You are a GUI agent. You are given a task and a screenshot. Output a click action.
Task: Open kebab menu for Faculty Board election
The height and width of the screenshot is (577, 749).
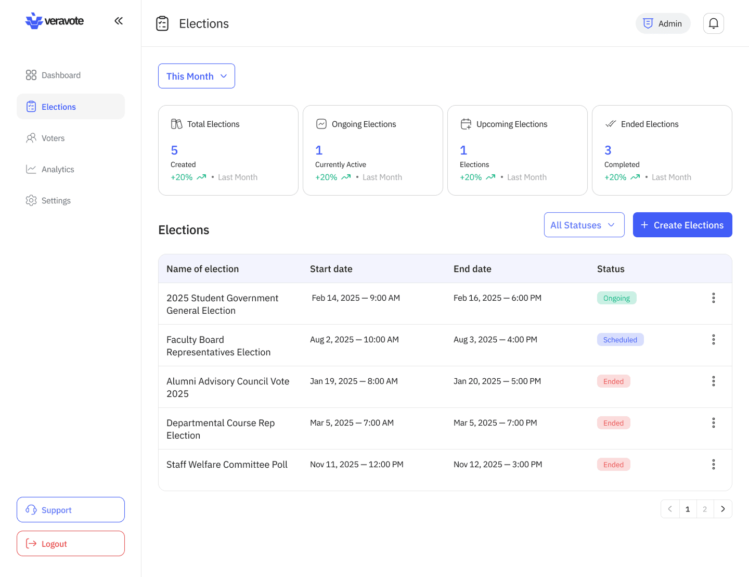713,340
